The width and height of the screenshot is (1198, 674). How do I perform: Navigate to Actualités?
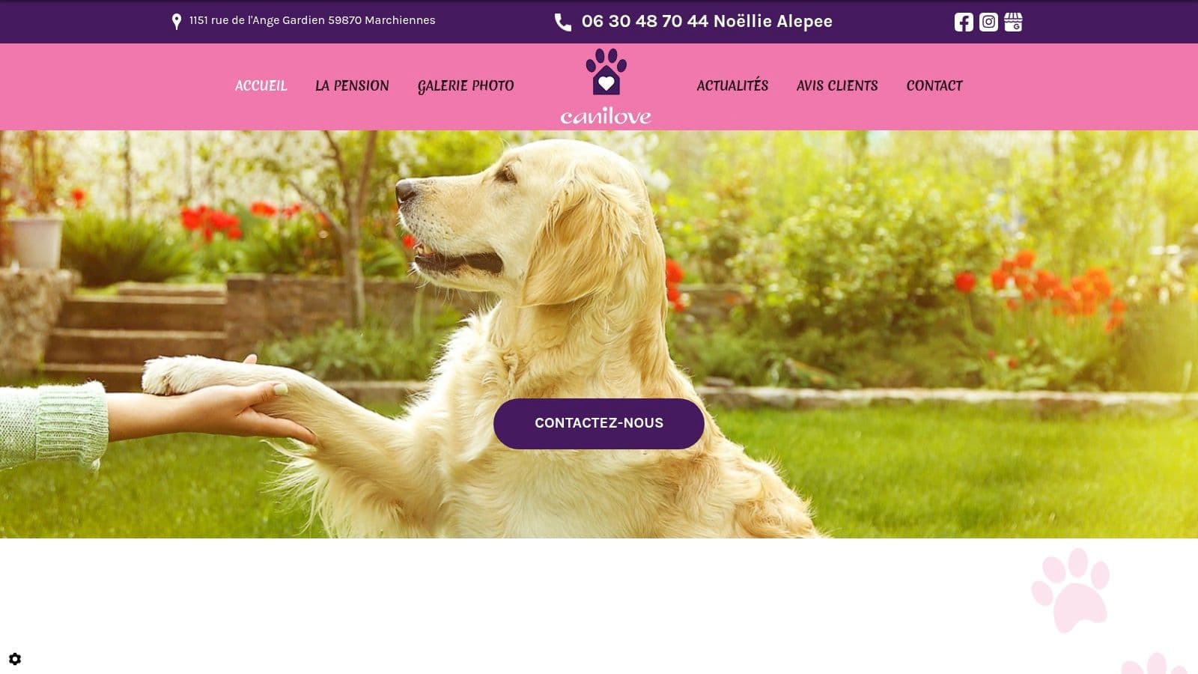[x=732, y=85]
